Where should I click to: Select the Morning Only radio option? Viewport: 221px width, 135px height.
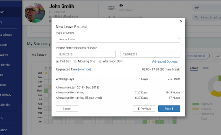click(x=75, y=61)
